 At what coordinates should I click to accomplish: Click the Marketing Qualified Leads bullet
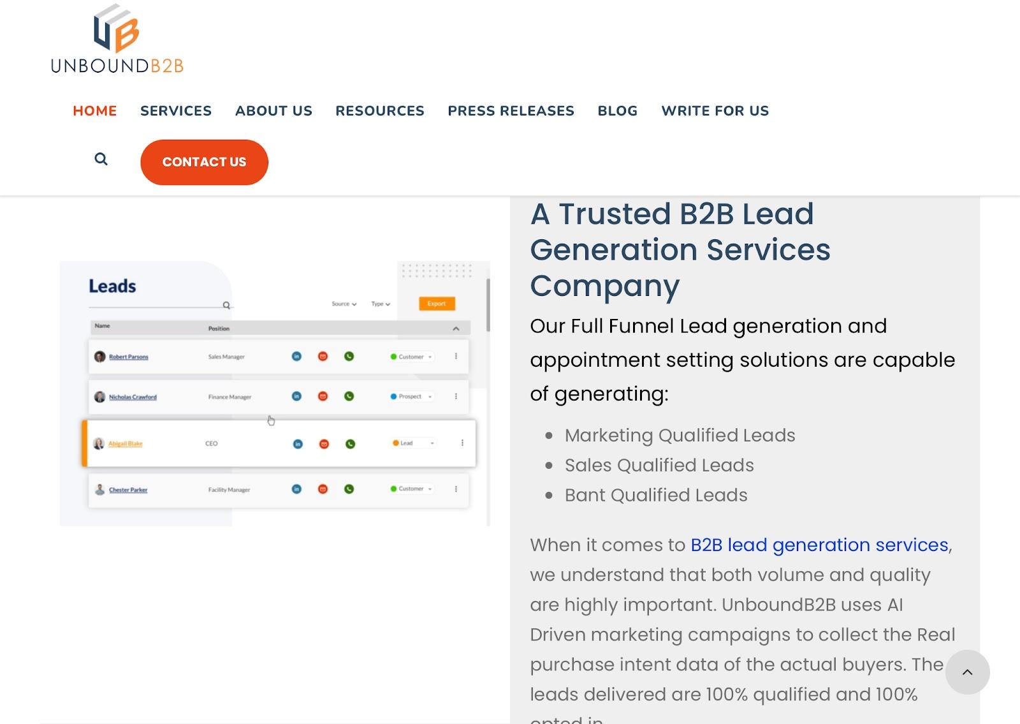tap(680, 435)
